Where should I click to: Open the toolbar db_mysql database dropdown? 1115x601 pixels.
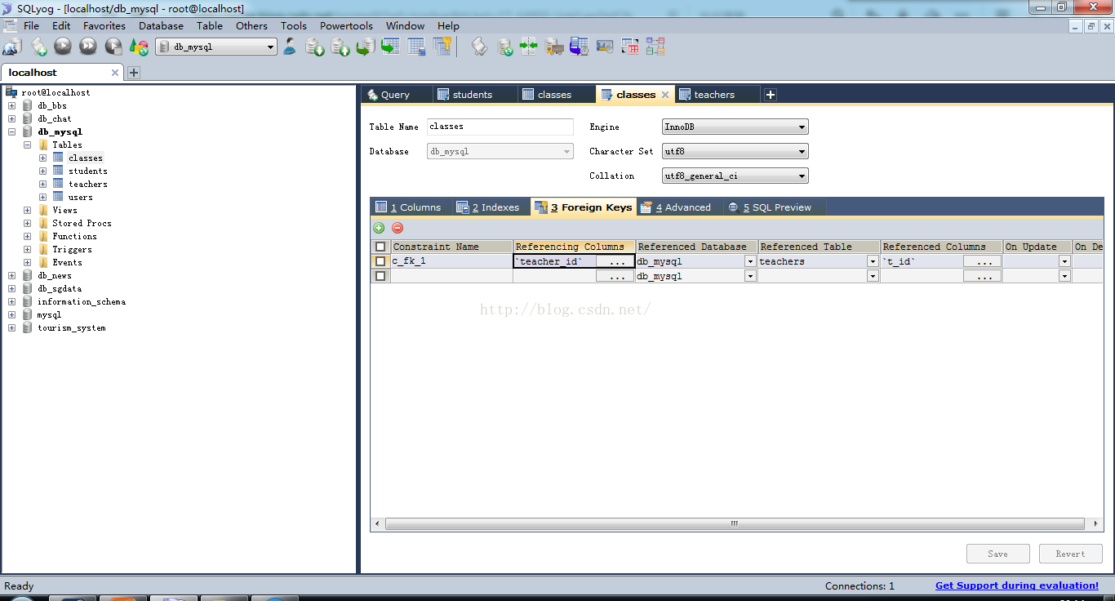216,47
